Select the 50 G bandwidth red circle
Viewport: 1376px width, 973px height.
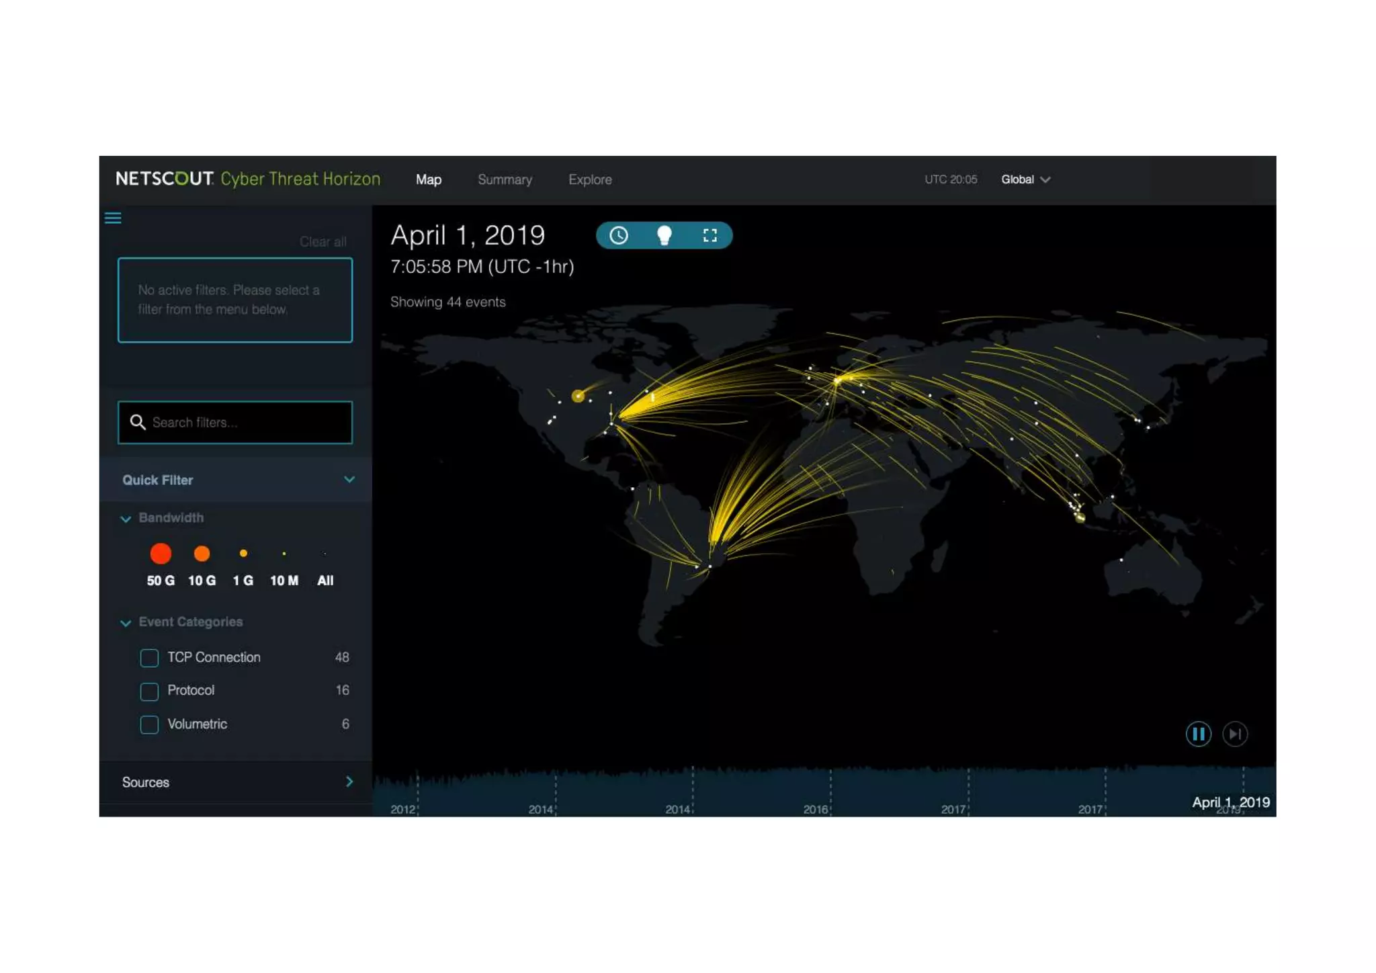click(161, 554)
